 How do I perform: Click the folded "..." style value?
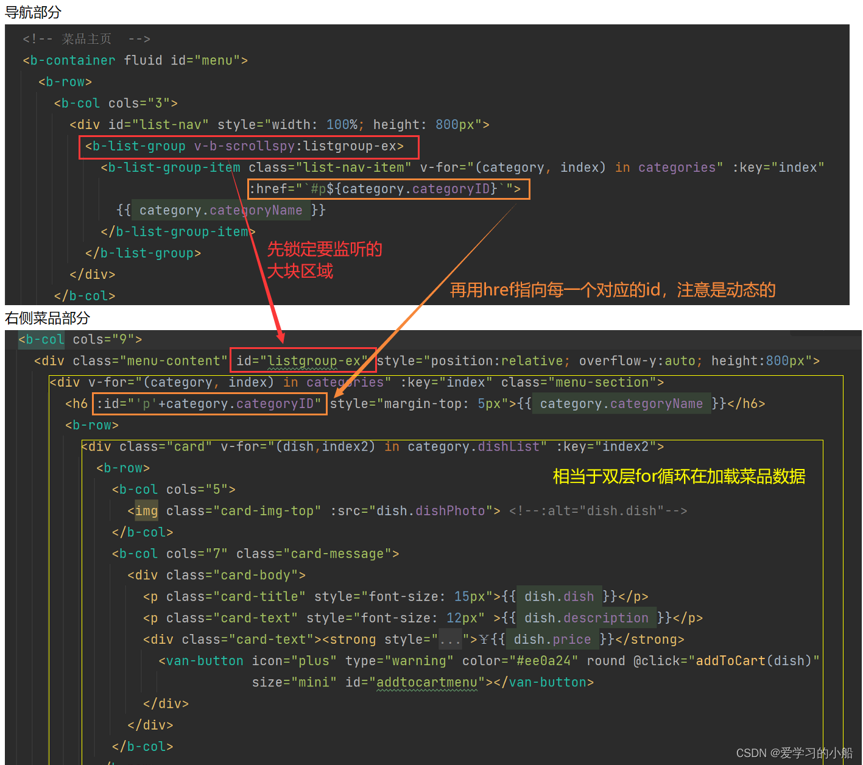point(450,640)
